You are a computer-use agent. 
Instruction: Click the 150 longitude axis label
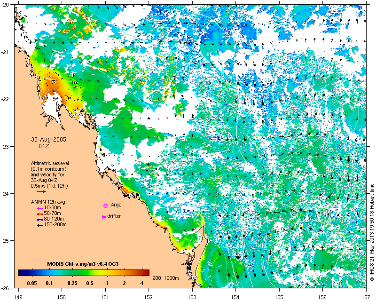[62, 297]
